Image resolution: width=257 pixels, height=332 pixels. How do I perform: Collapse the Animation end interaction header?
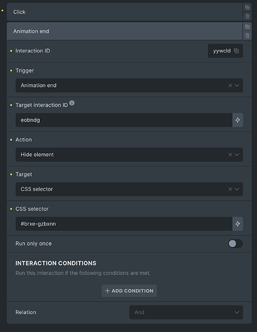pyautogui.click(x=125, y=31)
